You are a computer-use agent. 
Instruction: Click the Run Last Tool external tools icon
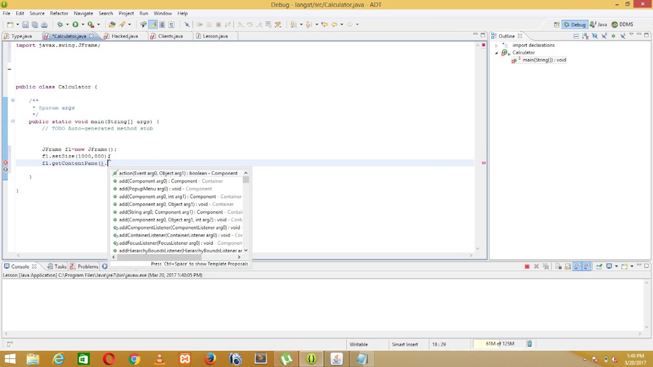click(90, 24)
